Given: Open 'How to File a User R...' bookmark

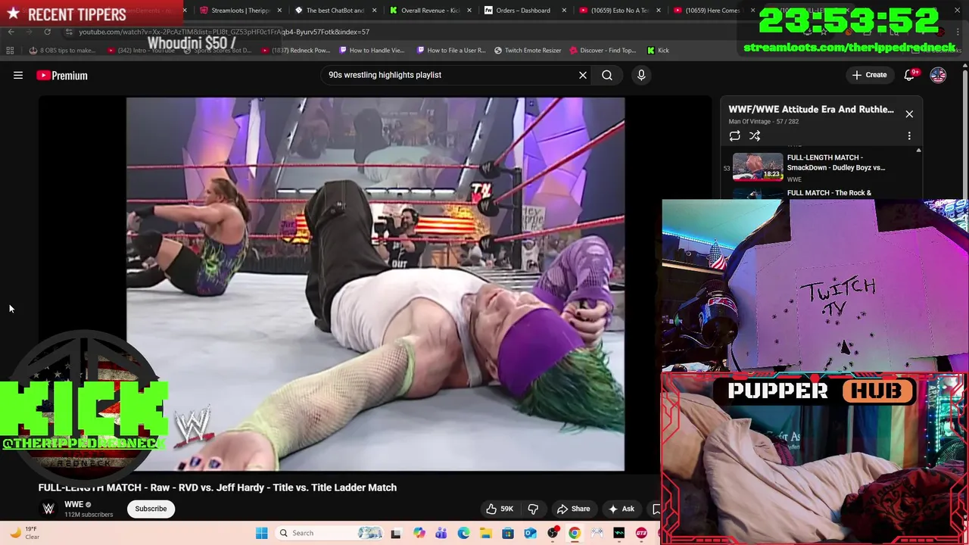Looking at the screenshot, I should click(x=451, y=50).
